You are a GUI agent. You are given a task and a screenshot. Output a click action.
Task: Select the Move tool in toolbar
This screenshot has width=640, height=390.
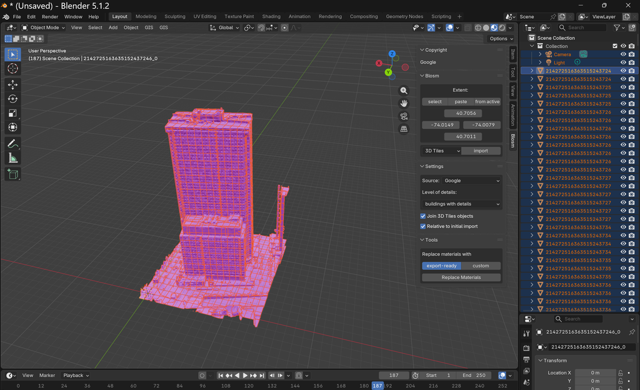click(12, 84)
